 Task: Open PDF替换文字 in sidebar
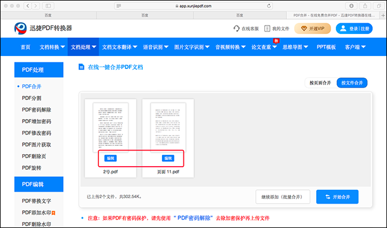click(36, 201)
